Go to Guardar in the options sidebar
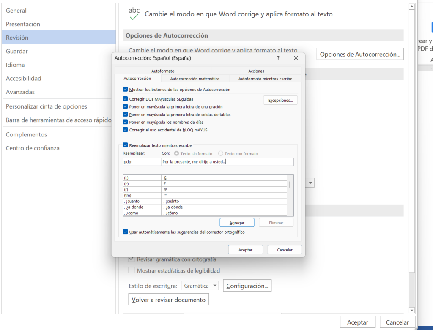This screenshot has height=330, width=433. coord(17,51)
